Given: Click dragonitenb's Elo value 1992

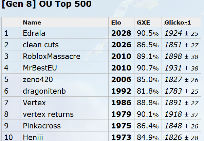Looking at the screenshot, I should 121,91.
